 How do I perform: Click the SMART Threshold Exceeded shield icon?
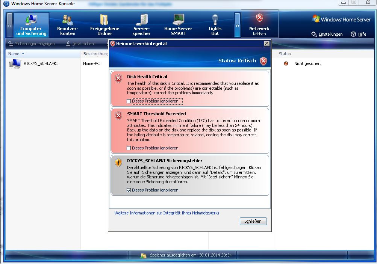coord(118,116)
